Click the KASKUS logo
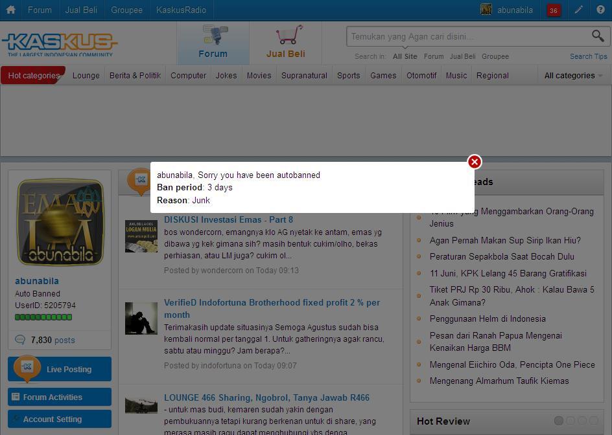The height and width of the screenshot is (435, 612). point(60,43)
